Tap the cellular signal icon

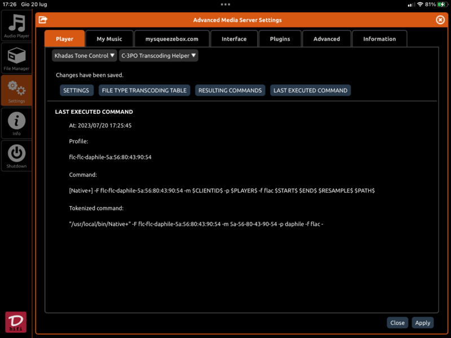click(x=412, y=5)
